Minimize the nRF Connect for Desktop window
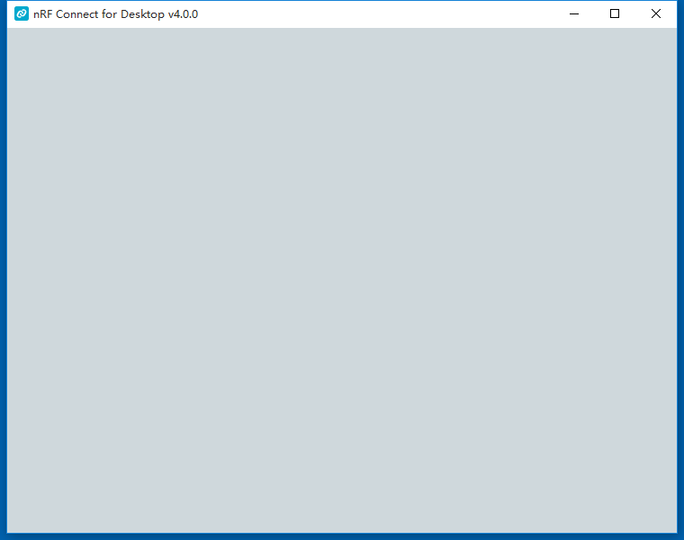 573,14
